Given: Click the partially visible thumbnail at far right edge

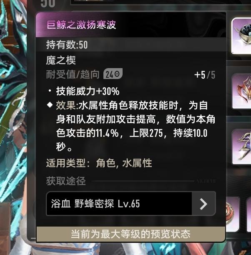Looking at the screenshot, I should click(249, 214).
